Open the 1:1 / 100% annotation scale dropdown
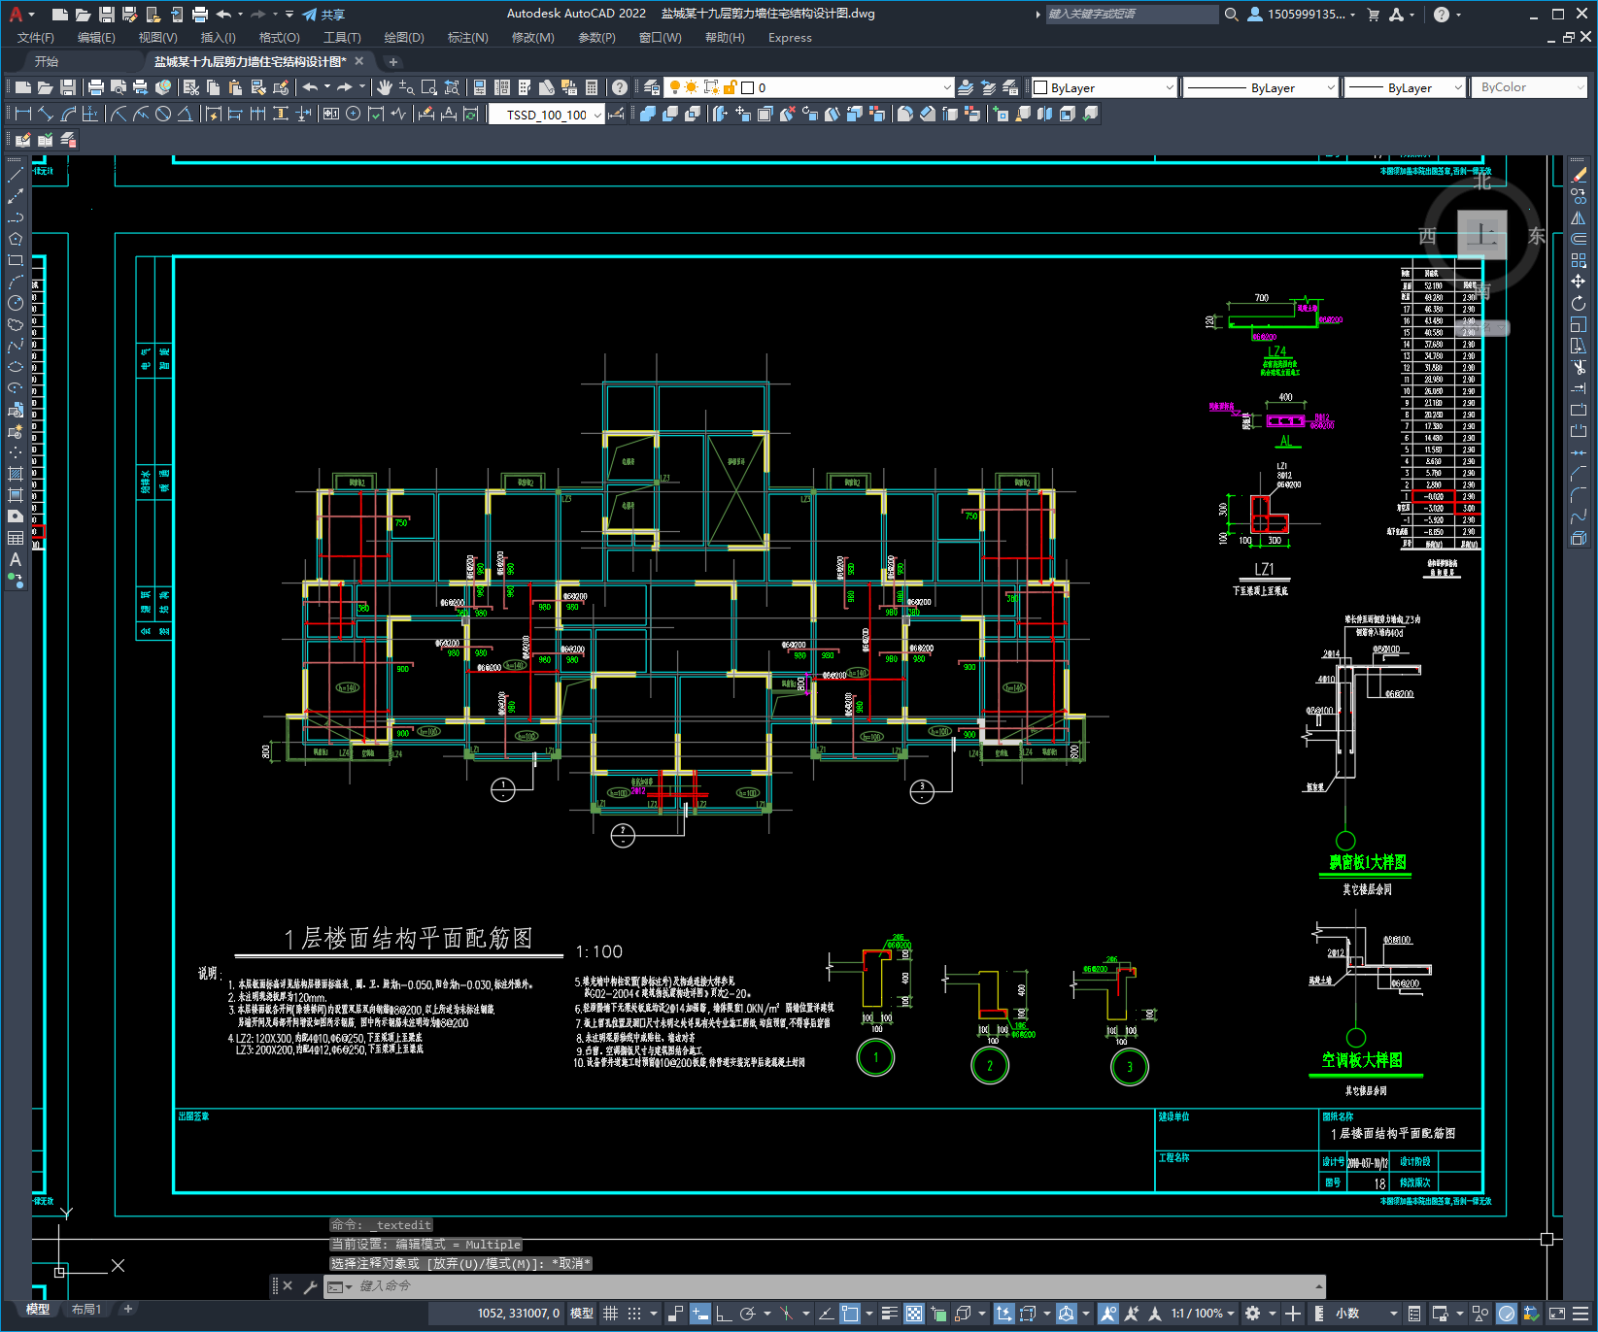This screenshot has height=1332, width=1598. coord(1203,1314)
